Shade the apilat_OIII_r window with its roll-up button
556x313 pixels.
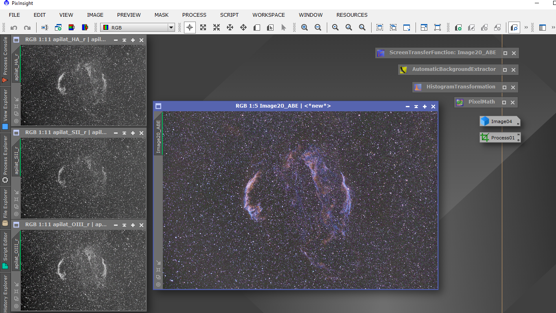tap(124, 225)
